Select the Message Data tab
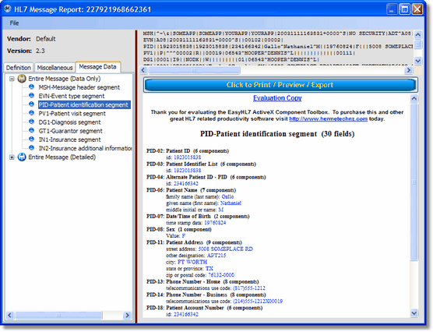Screen dimensions: 433x332 pos(98,67)
